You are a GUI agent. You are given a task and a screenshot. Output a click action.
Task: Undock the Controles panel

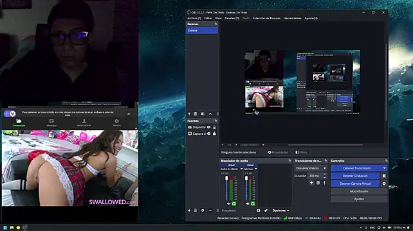(x=386, y=160)
